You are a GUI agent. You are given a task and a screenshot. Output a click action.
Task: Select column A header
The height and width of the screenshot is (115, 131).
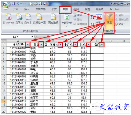(18, 41)
